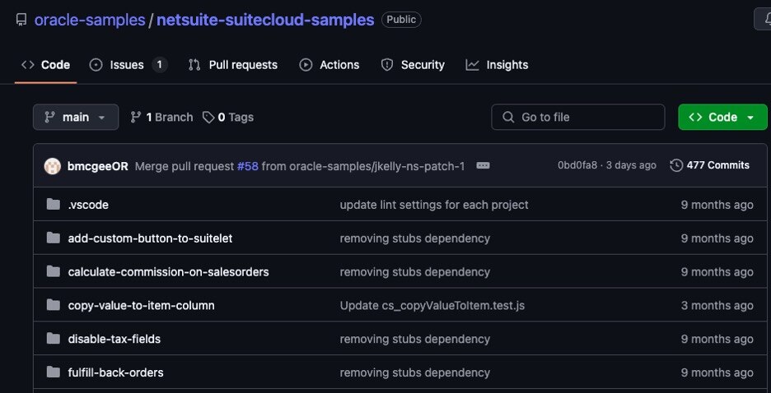771x393 pixels.
Task: Open calculate-commission-on-salesorders folder
Action: (168, 272)
